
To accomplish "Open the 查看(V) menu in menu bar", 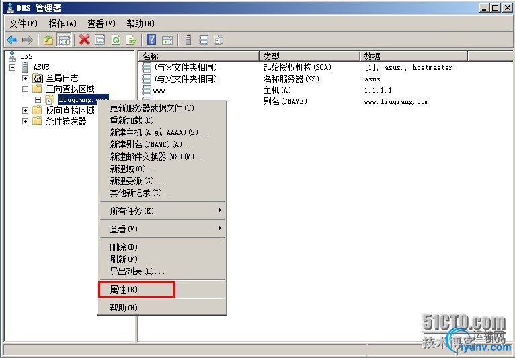I will pos(102,24).
